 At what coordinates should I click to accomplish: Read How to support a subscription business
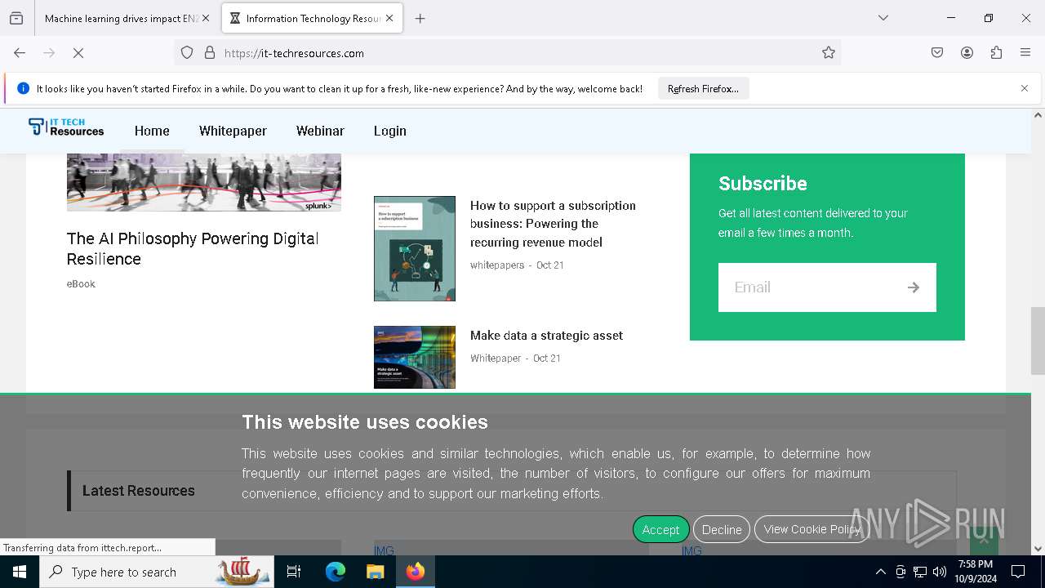click(553, 224)
